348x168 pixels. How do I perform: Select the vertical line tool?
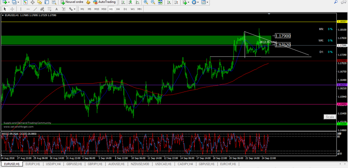tap(21, 9)
